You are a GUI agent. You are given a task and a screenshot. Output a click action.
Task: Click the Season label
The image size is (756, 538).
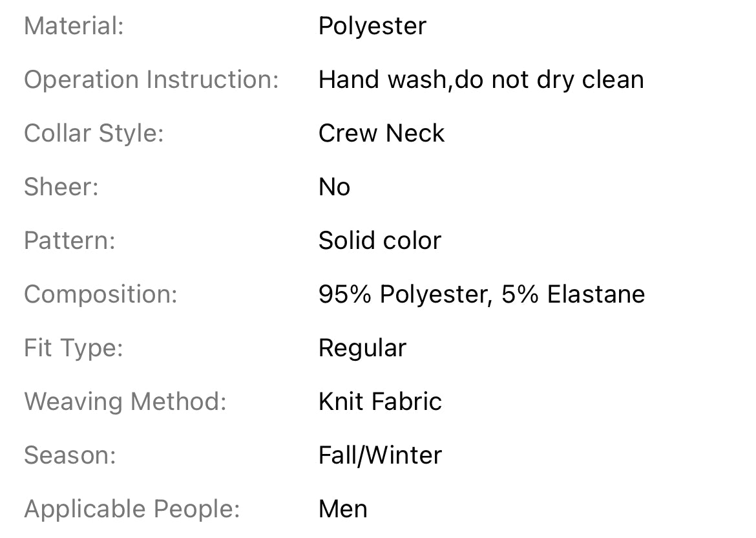pos(70,456)
